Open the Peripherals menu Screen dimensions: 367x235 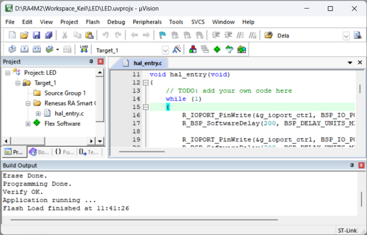click(147, 22)
